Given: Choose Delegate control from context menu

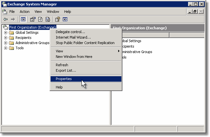Looking at the screenshot, I should pos(86,32).
